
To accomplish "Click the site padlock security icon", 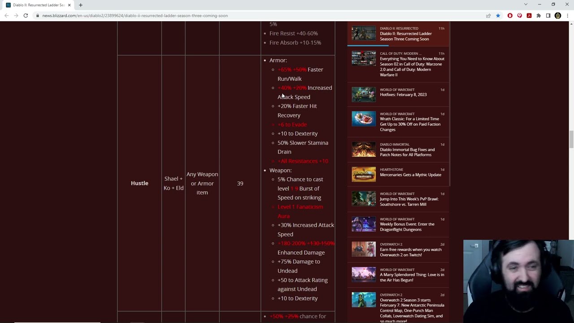I will pyautogui.click(x=38, y=16).
